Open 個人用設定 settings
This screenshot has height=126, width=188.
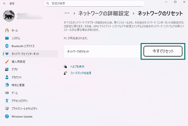[30, 62]
